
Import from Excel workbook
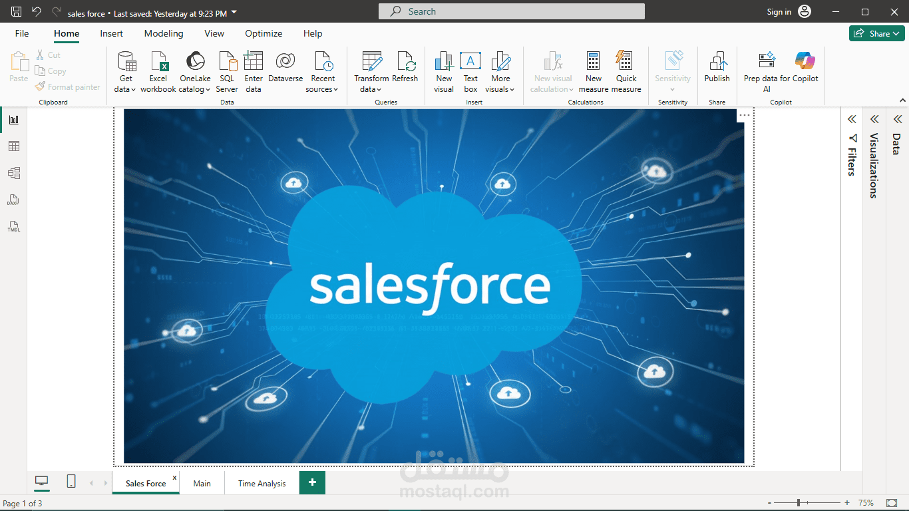click(x=158, y=72)
